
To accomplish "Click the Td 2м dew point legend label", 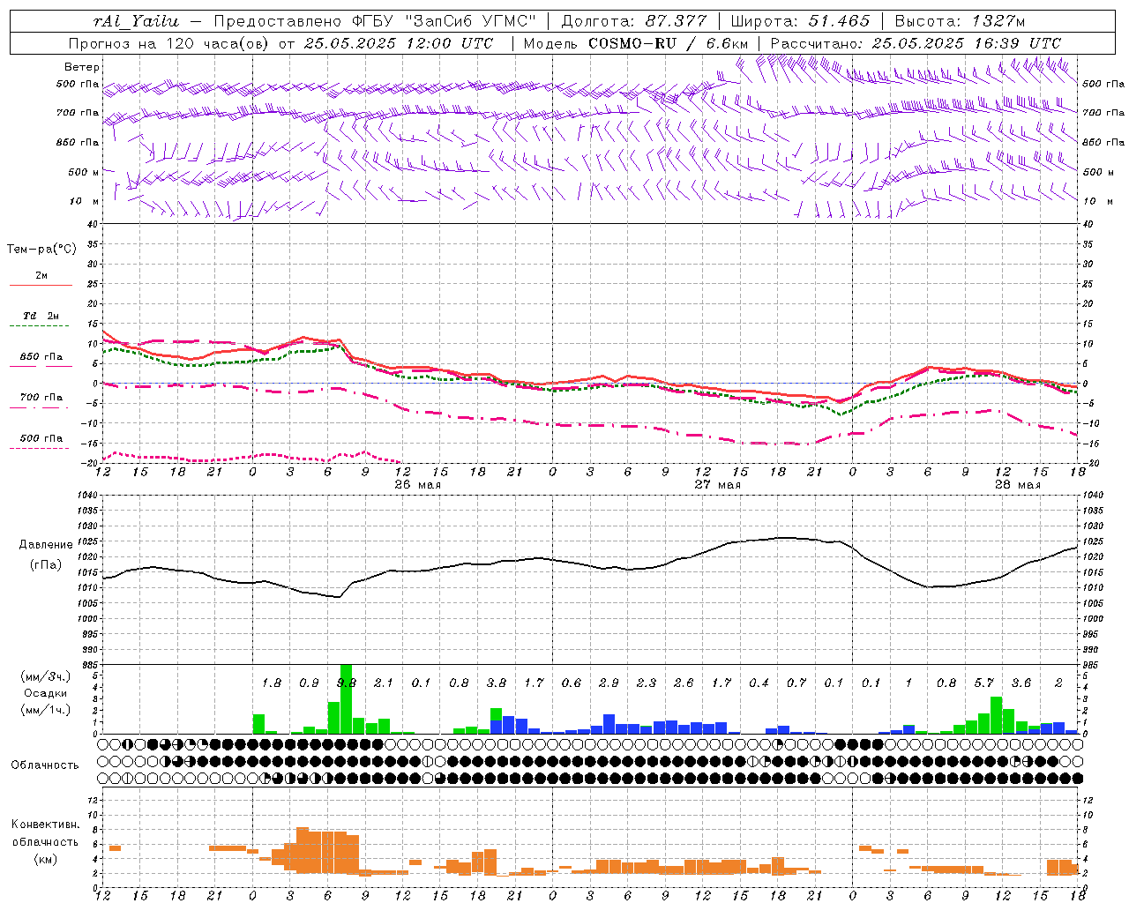I will click(x=41, y=316).
